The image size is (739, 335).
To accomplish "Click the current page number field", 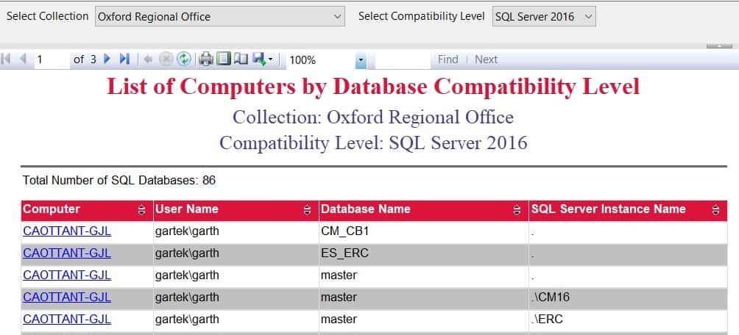I will (52, 60).
